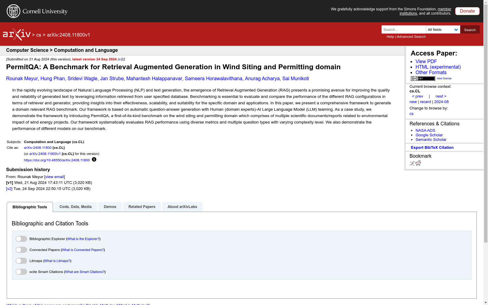Open author Anurag Acharya link

coord(262,79)
